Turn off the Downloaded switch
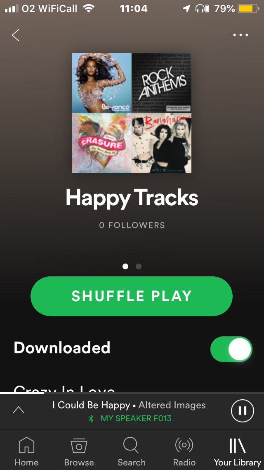Viewport: 264px width, 470px height. tap(231, 349)
